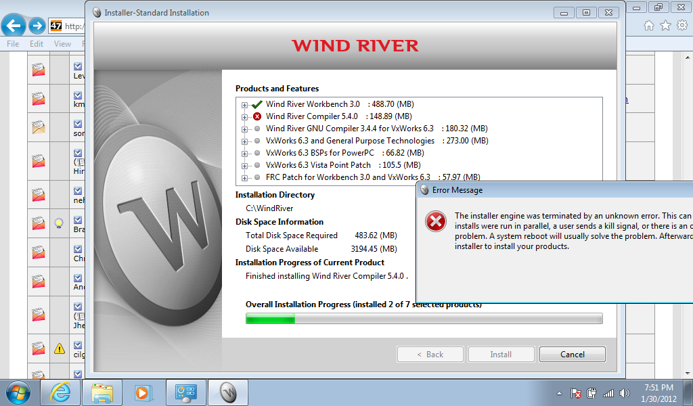This screenshot has height=406, width=693.
Task: Click browser Back arrow button
Action: (14, 26)
